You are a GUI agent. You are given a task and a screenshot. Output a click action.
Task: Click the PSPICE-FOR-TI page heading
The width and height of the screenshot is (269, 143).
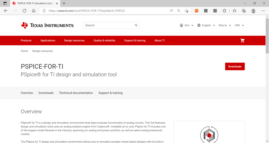42,66
